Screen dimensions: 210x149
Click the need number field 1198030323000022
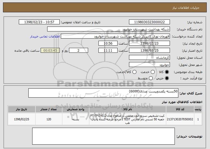coord(149,22)
